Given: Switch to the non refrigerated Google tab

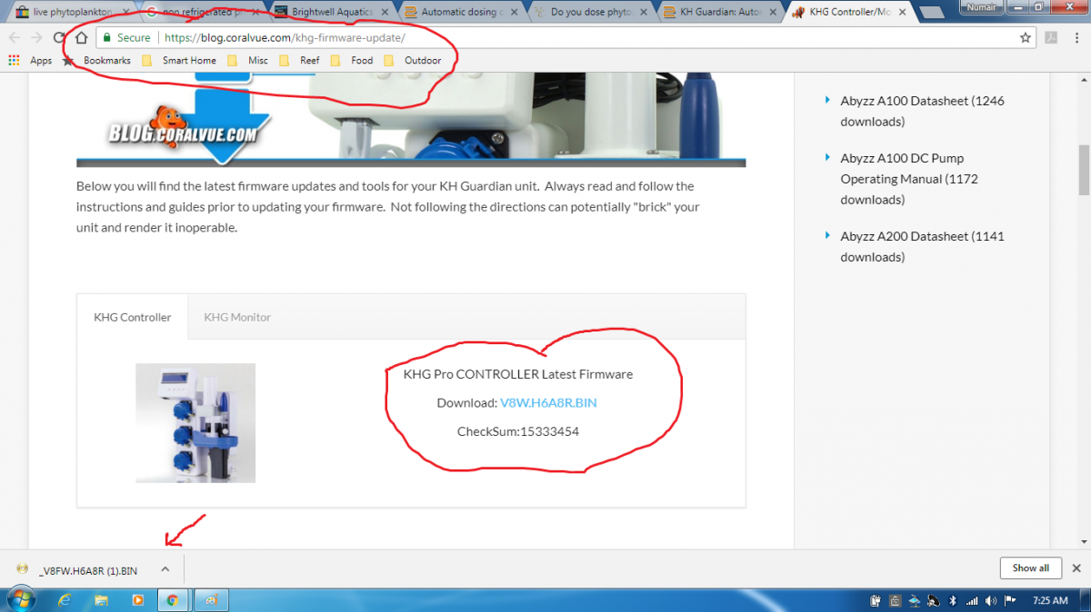Looking at the screenshot, I should pos(200,13).
